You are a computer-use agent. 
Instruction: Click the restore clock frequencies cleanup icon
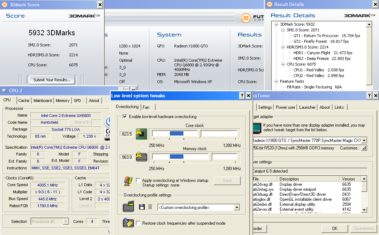click(x=128, y=223)
